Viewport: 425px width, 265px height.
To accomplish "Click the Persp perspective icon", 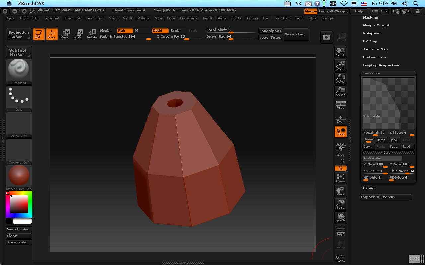I will tap(340, 105).
